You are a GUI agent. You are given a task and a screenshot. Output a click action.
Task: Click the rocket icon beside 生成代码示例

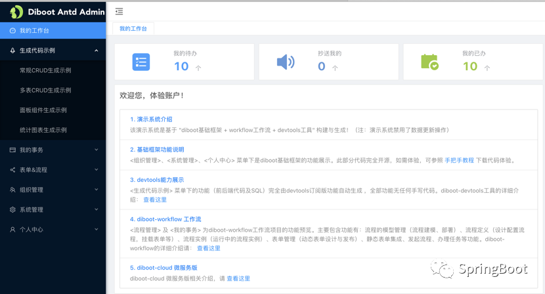12,51
